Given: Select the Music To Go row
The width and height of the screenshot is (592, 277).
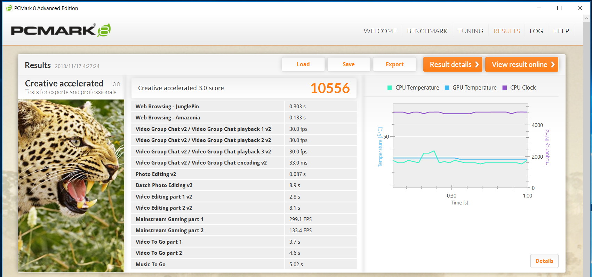Looking at the screenshot, I should coord(244,265).
